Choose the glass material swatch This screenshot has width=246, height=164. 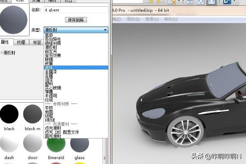tap(80, 145)
